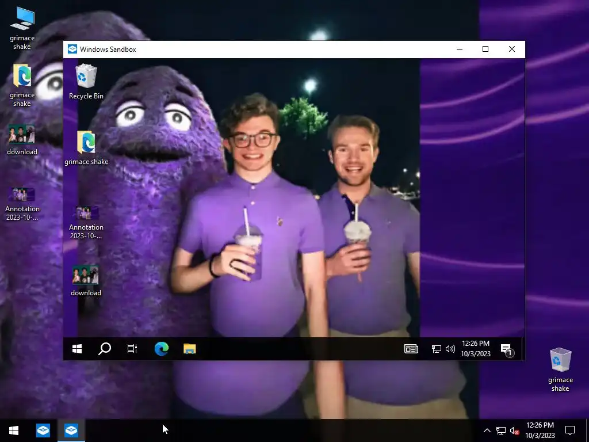Open the host Start menu
589x442 pixels.
[x=14, y=430]
